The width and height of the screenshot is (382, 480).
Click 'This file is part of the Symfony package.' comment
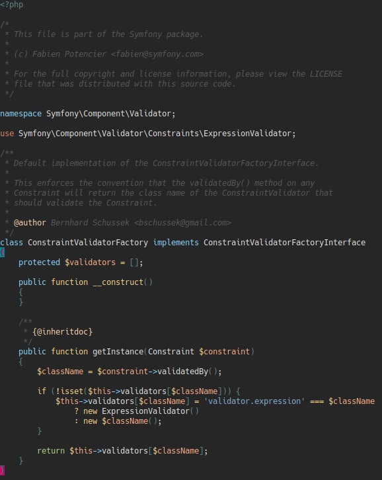(108, 34)
